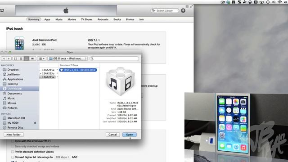This screenshot has height=162, width=288.
Task: Go back in the Open dialog
Action: [4, 58]
